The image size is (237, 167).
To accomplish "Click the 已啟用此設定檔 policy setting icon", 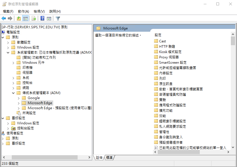I will pos(156,148).
